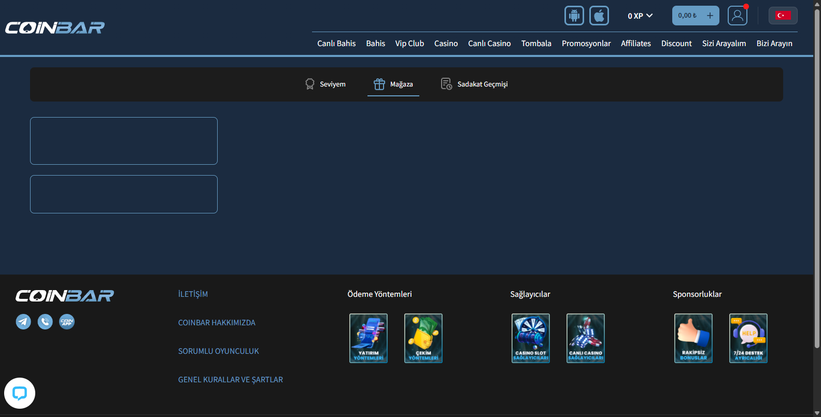Open COINBAR HAKKIMIZDA link
The image size is (821, 417).
(217, 323)
